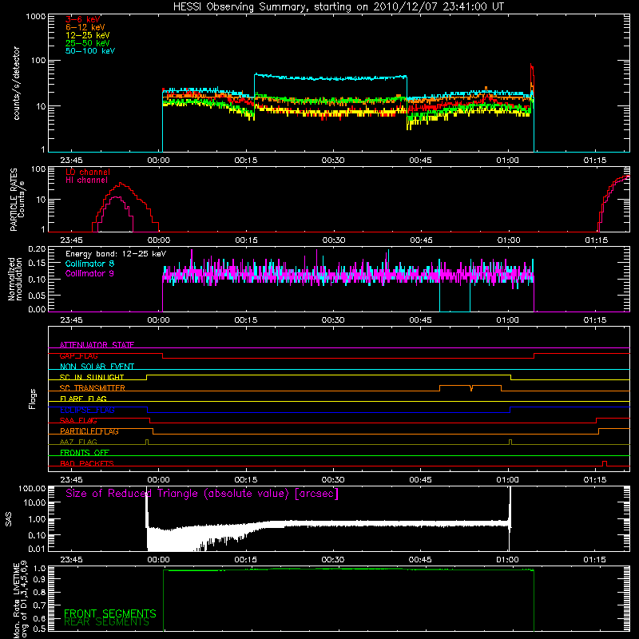639x639 pixels.
Task: Click the FLARE_FLAG label
Action: pos(83,399)
